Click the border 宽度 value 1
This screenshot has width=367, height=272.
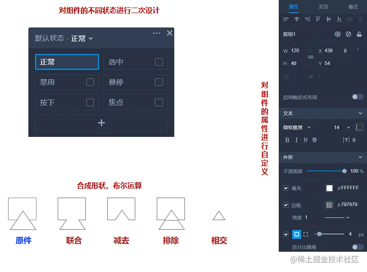[306, 217]
